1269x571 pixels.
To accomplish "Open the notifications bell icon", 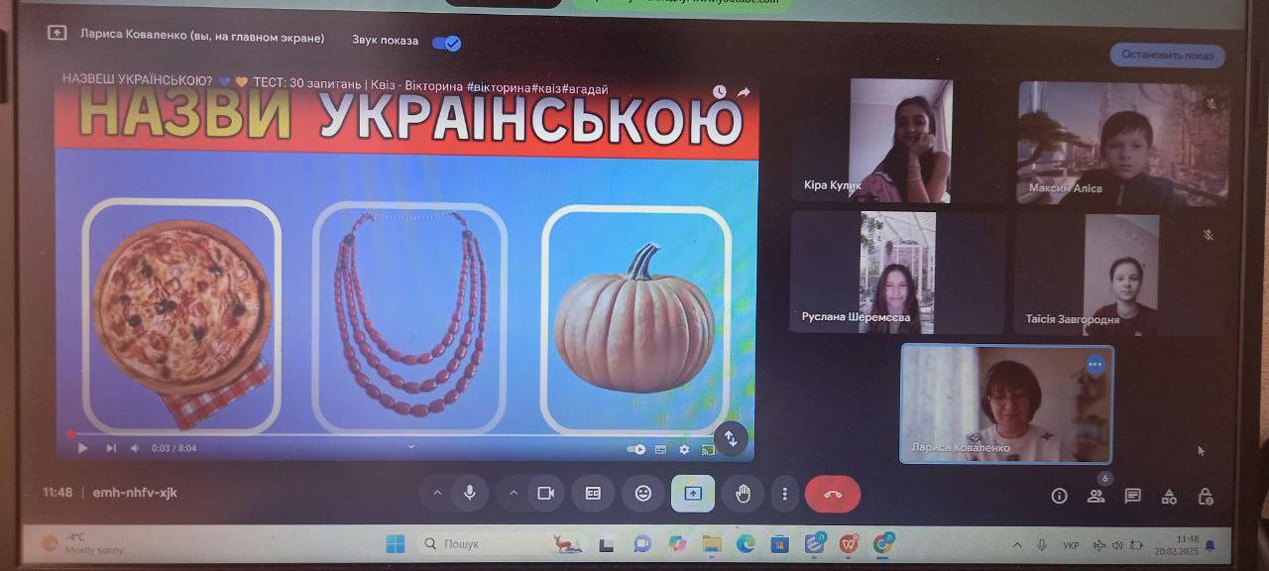I will tap(1210, 545).
